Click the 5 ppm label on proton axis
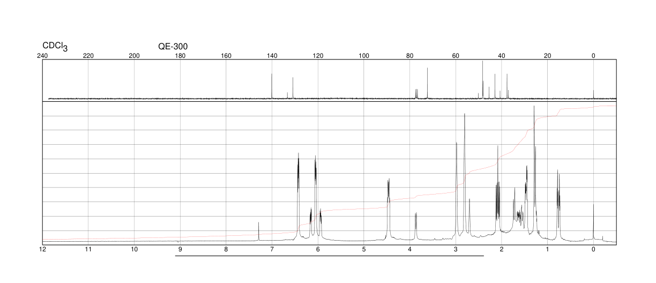Viewport: 656px width, 283px height. [x=364, y=249]
